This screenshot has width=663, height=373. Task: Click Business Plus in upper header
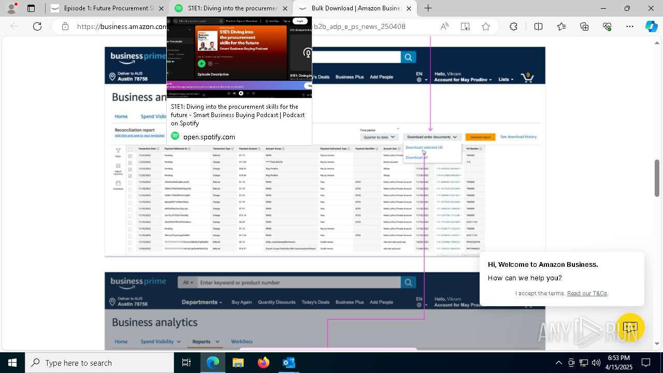click(350, 77)
